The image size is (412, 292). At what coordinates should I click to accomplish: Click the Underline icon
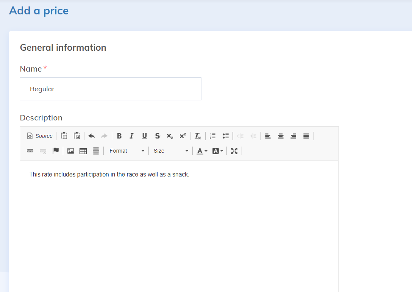[x=144, y=136]
